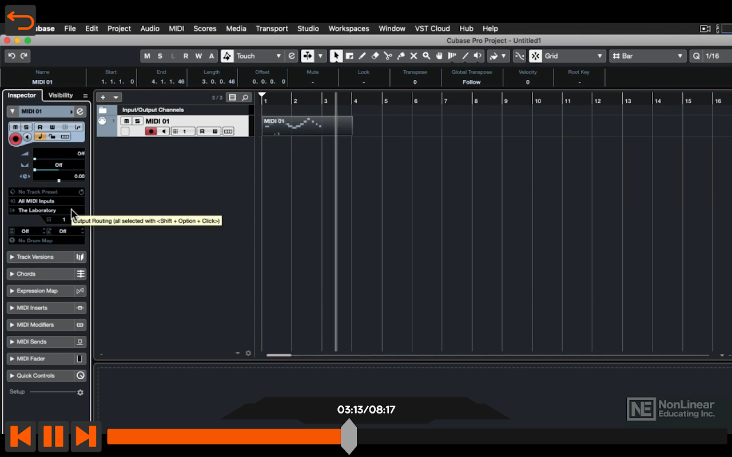Open the Grid snap type dropdown

(x=574, y=56)
